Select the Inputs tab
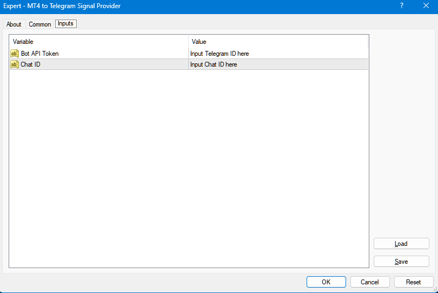 pyautogui.click(x=65, y=24)
